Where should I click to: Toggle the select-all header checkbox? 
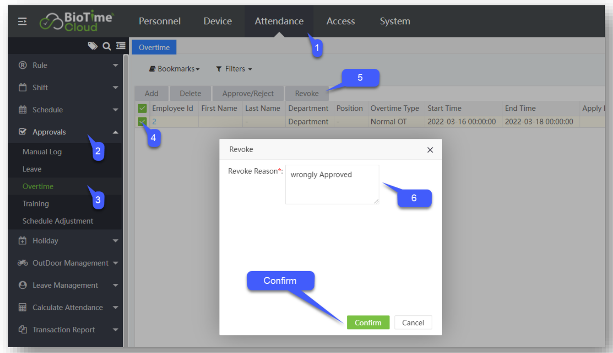(142, 108)
